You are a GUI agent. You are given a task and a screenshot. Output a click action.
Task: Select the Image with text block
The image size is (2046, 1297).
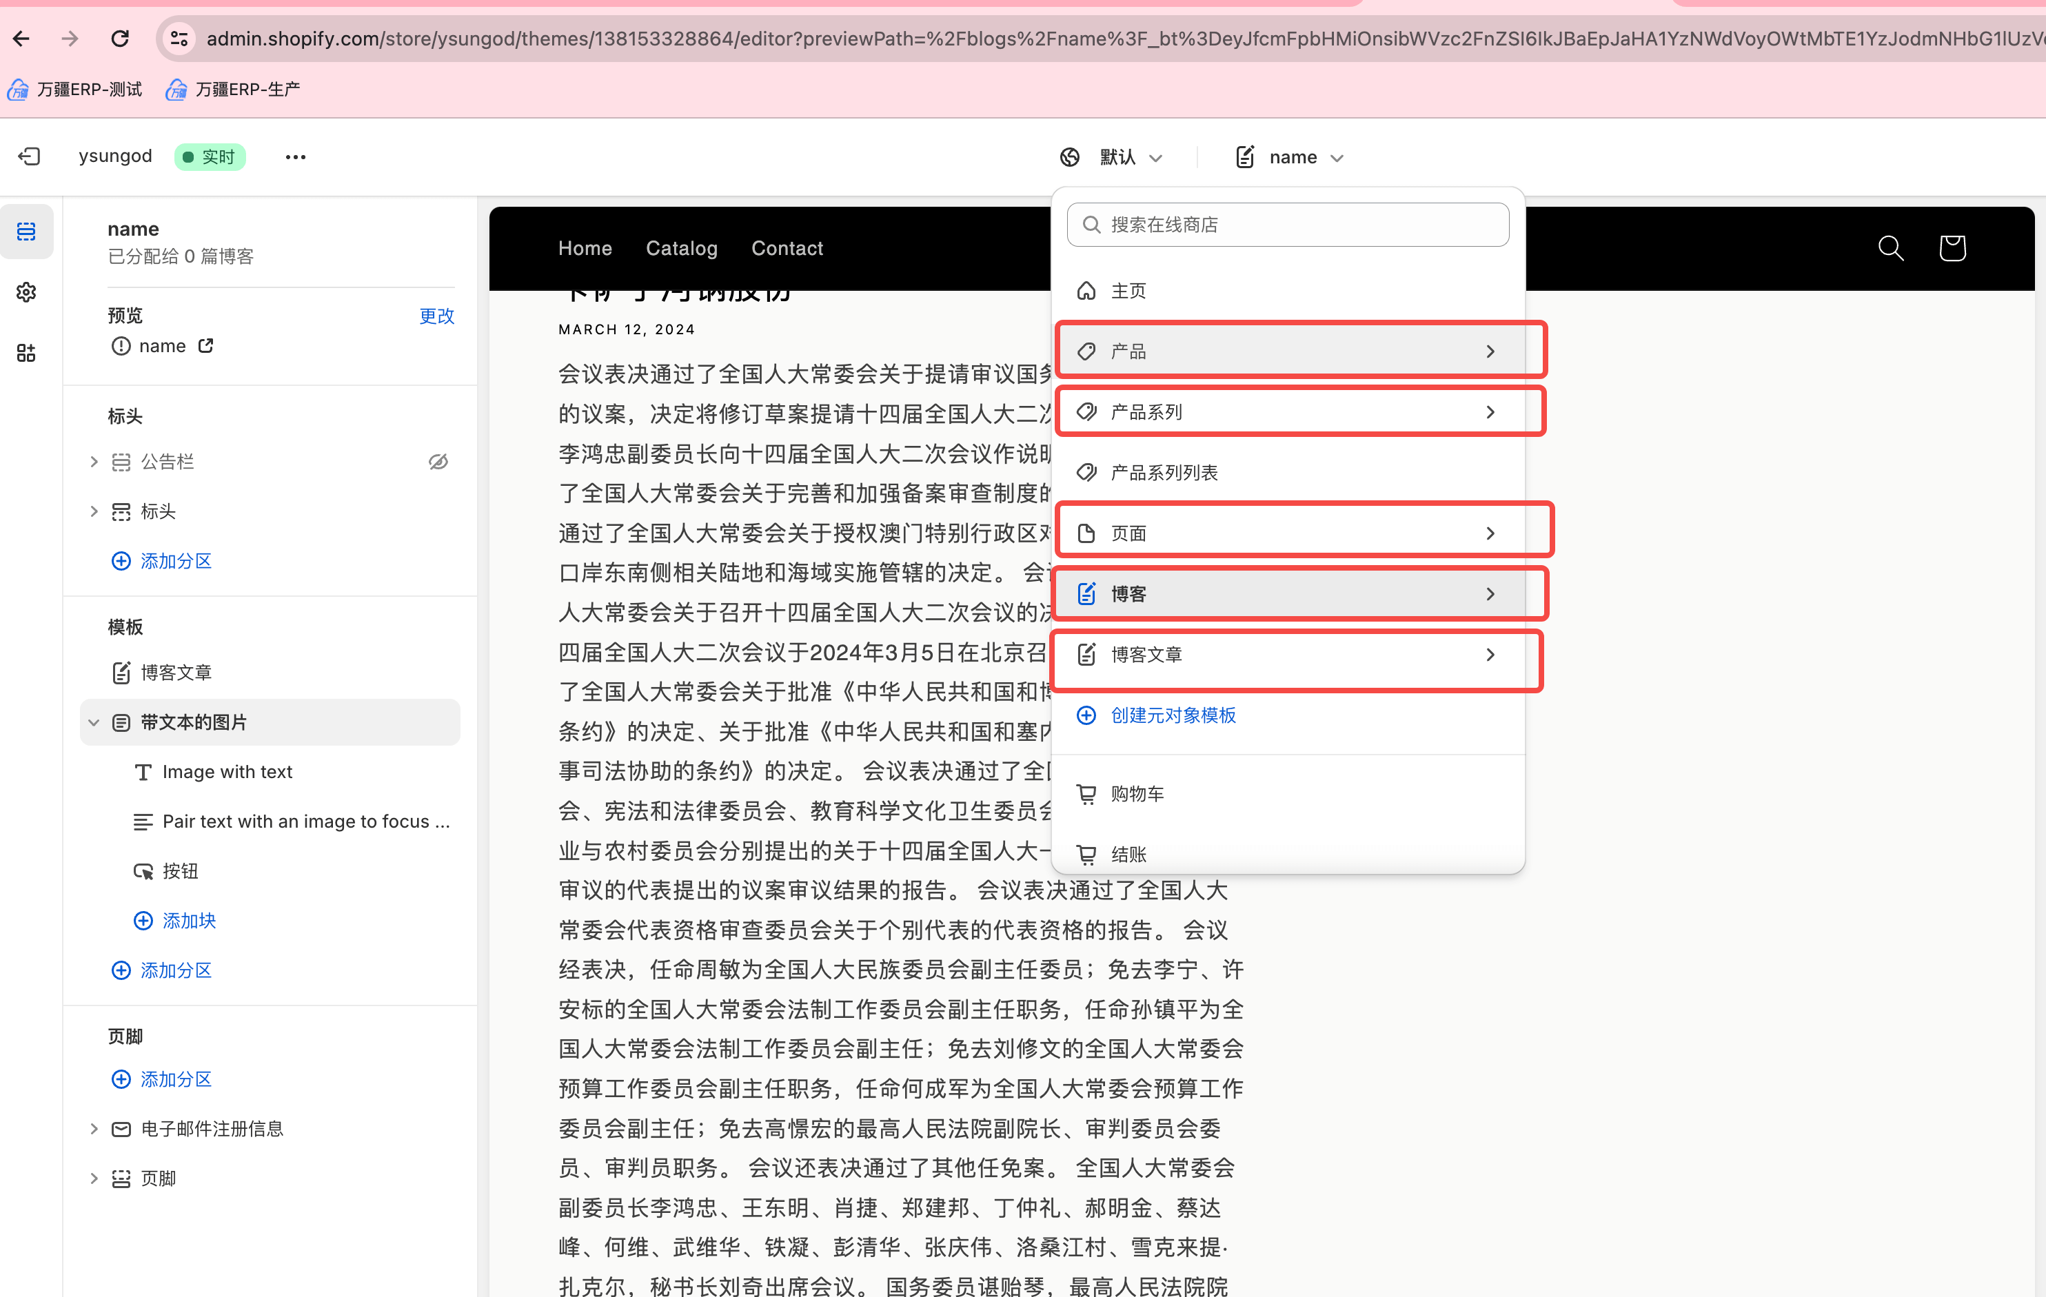click(x=227, y=772)
